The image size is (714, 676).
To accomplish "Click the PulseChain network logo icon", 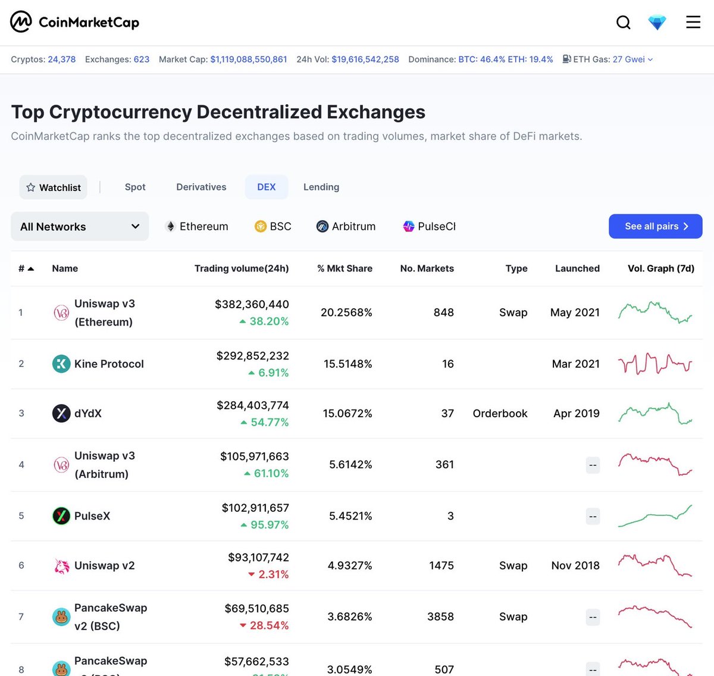I will [409, 227].
